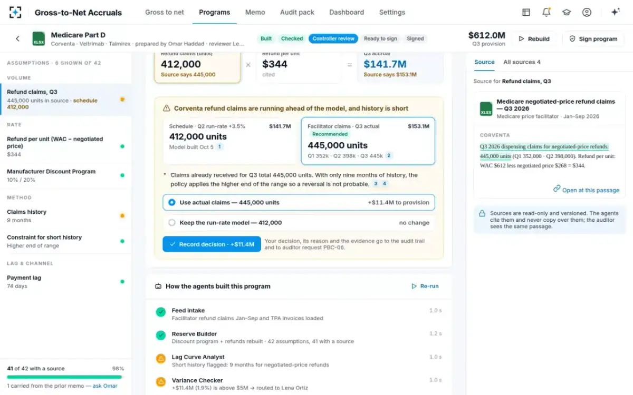Click the Reserve Builder completed check icon
The height and width of the screenshot is (395, 633).
161,335
